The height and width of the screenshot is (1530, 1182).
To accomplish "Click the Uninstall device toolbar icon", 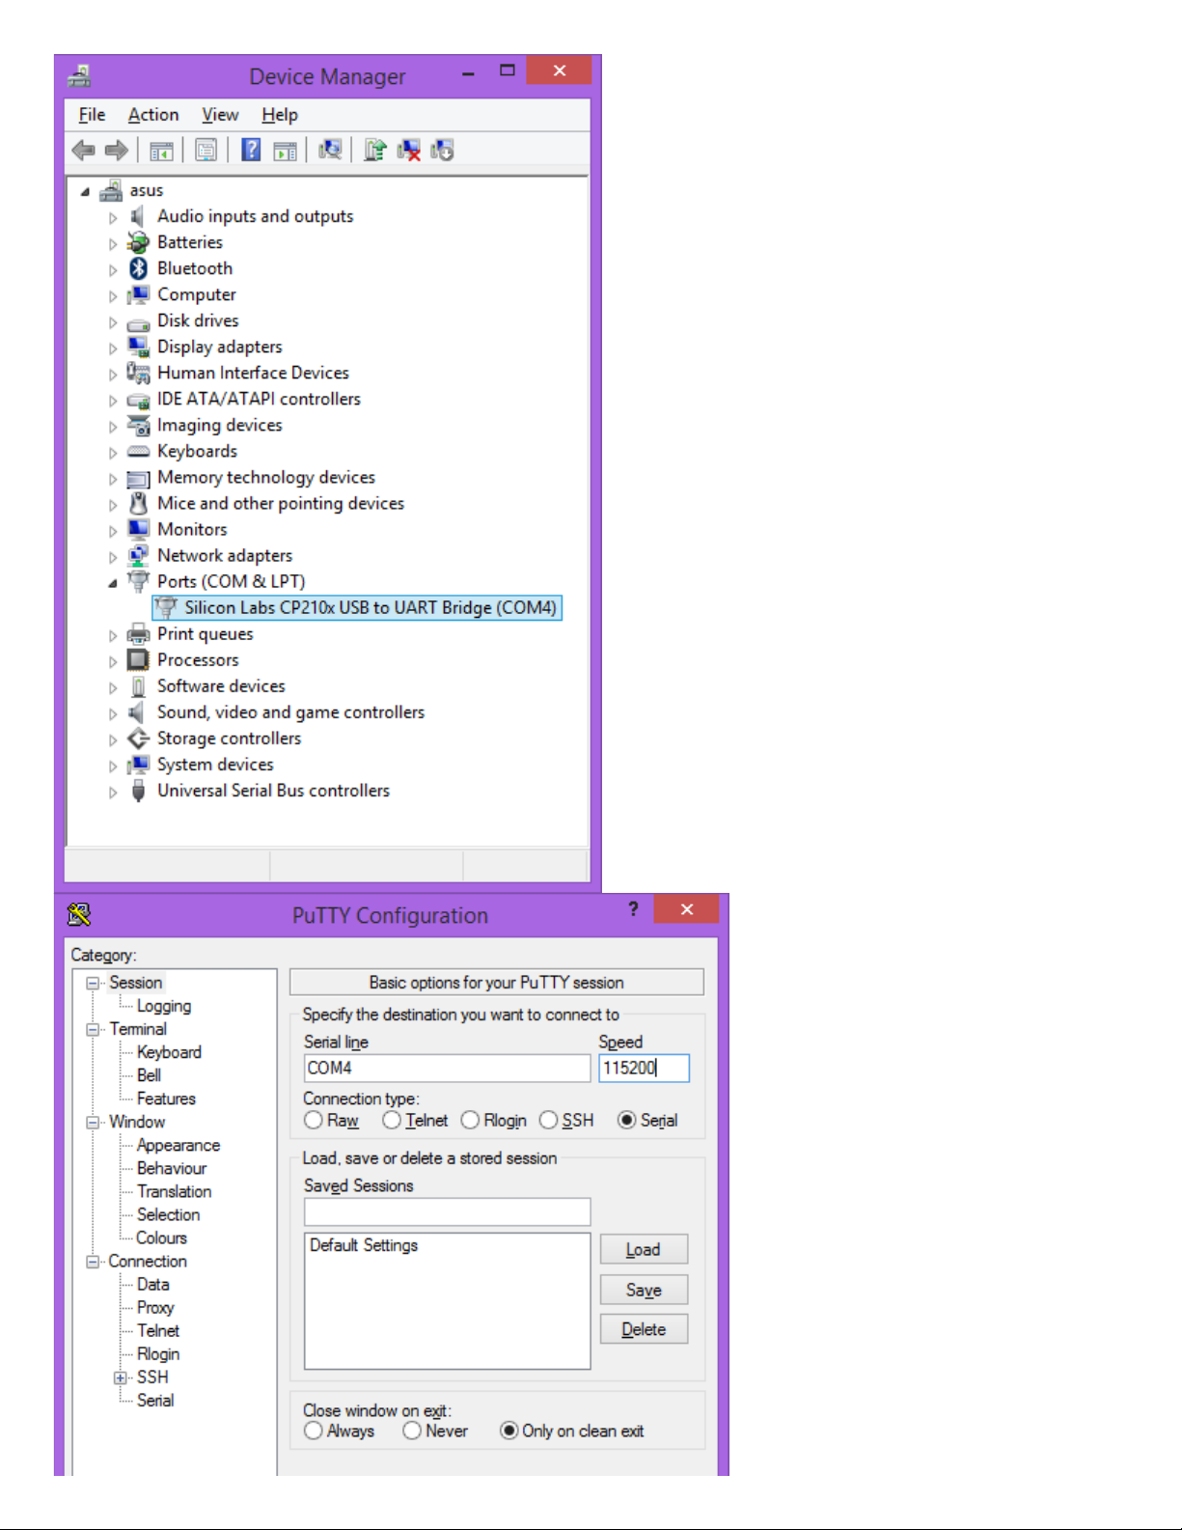I will point(408,151).
